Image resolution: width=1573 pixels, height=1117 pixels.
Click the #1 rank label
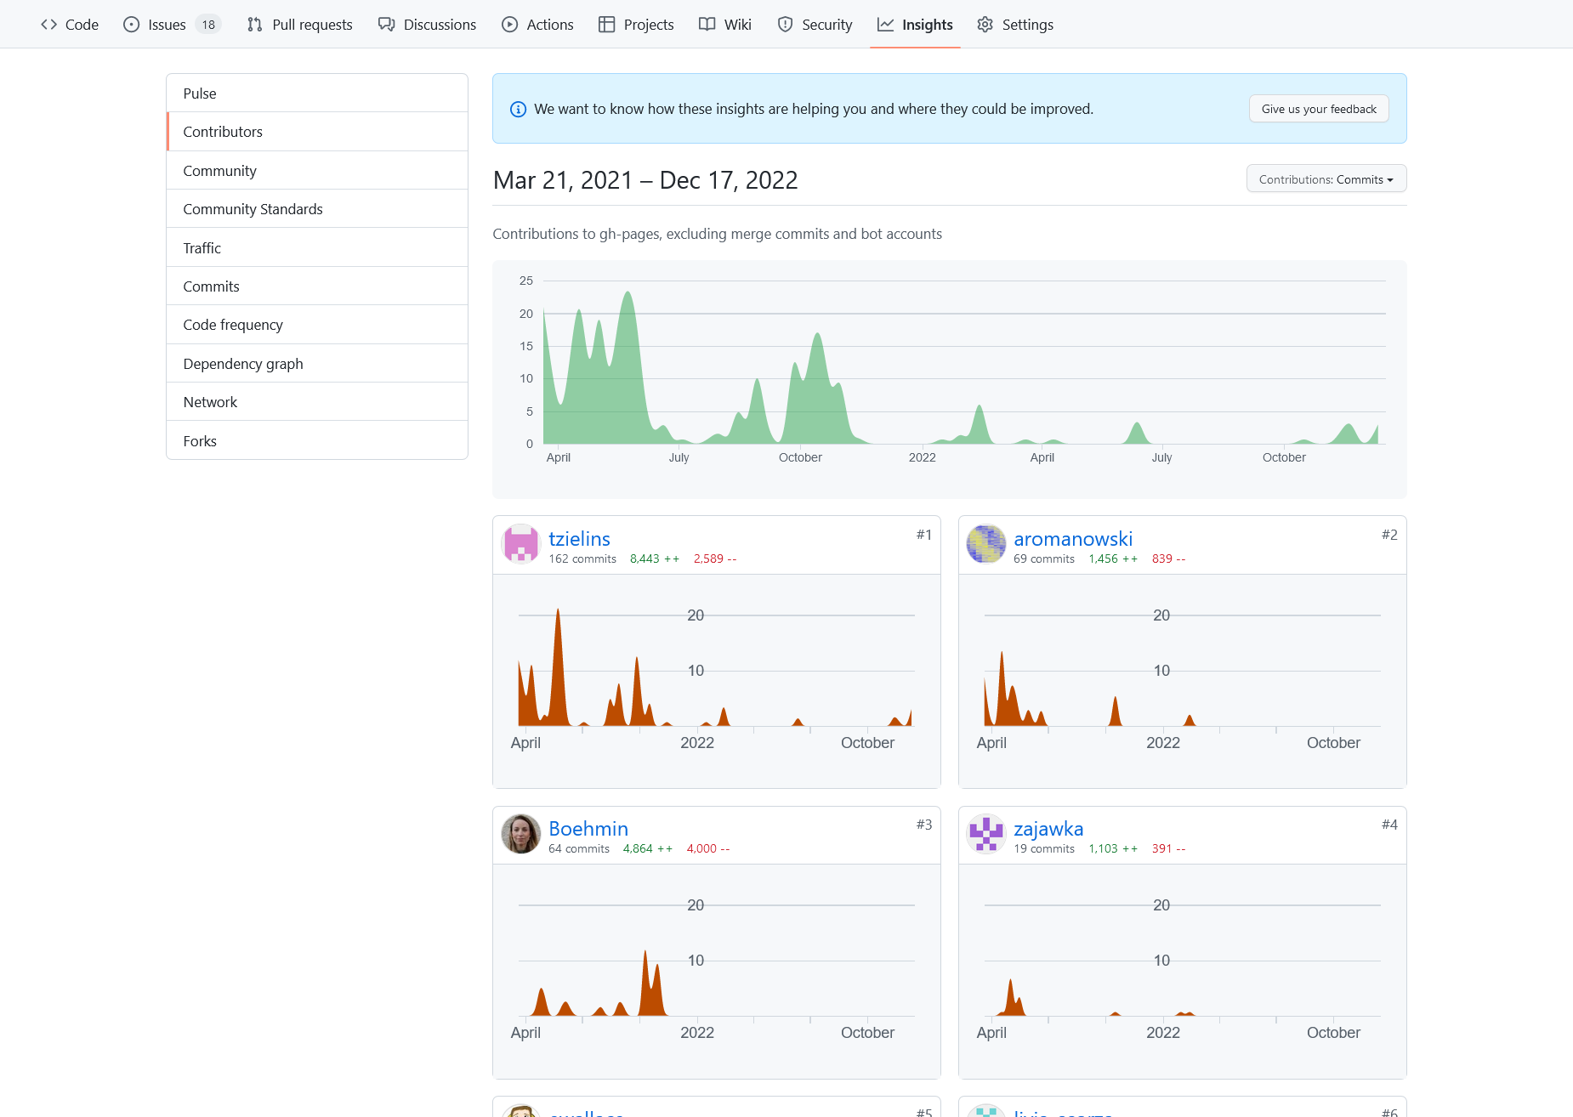(924, 535)
